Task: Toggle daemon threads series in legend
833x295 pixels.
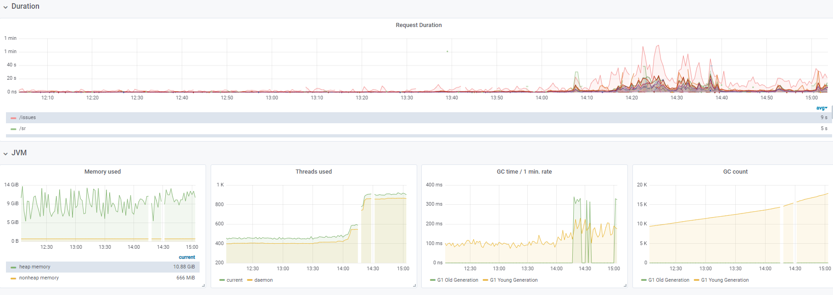Action: 263,280
